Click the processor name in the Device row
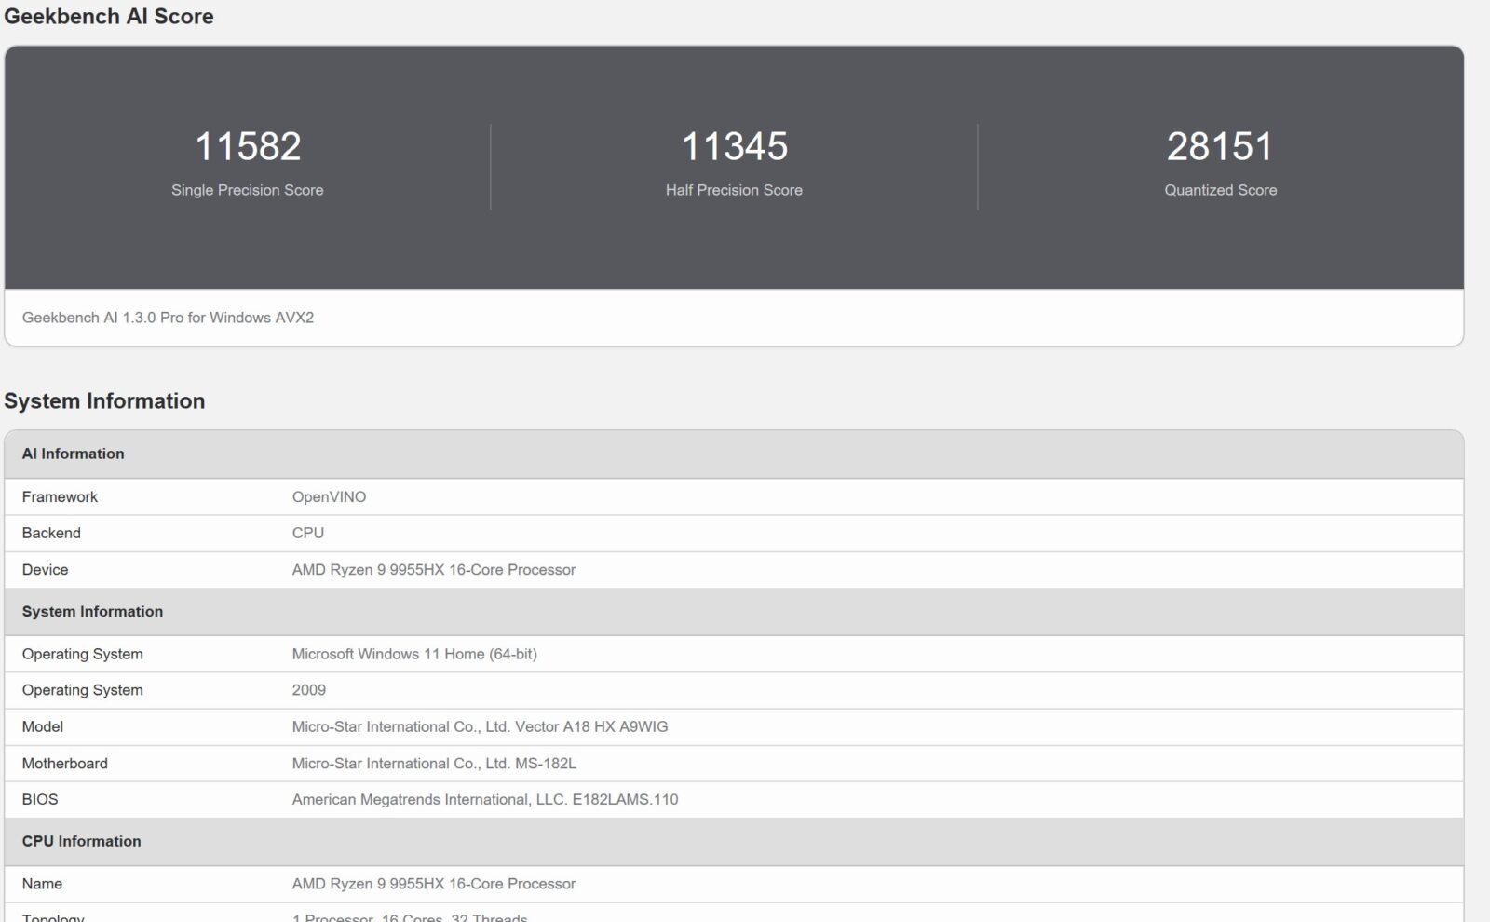The height and width of the screenshot is (922, 1490). [x=434, y=570]
